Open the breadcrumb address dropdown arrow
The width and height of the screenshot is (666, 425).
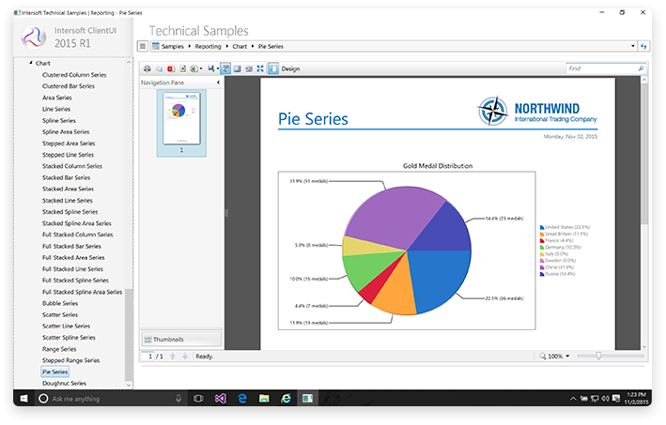coord(632,46)
